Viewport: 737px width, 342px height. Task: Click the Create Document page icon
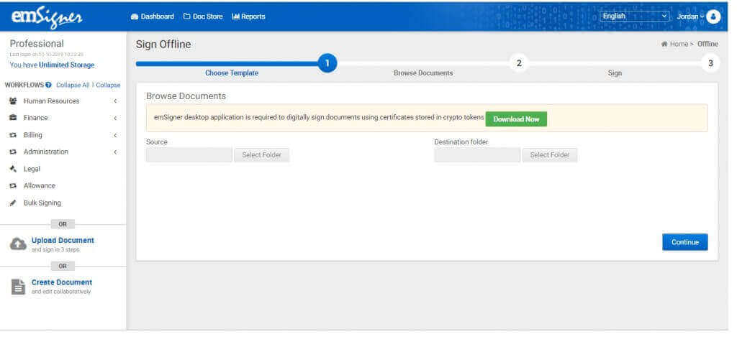pos(18,287)
